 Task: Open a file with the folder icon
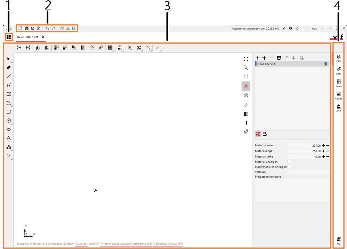(32, 28)
